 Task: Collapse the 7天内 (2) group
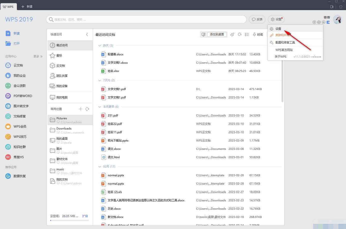tap(100, 80)
